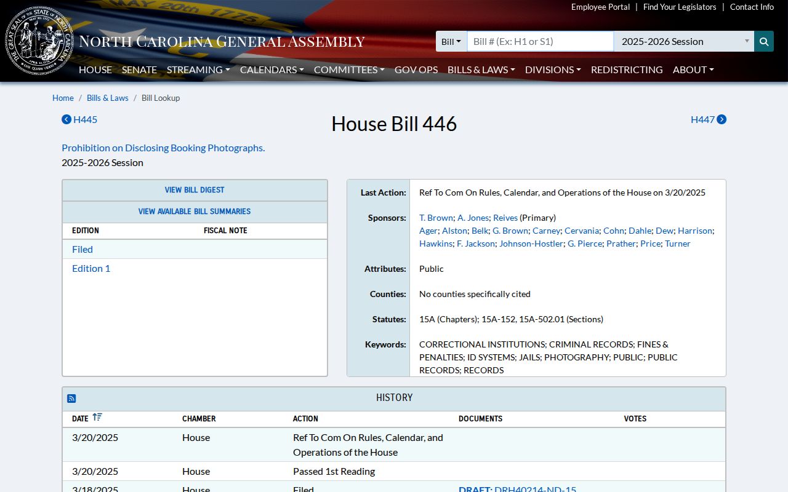
Task: Open the Redistricting nav item
Action: click(x=627, y=69)
